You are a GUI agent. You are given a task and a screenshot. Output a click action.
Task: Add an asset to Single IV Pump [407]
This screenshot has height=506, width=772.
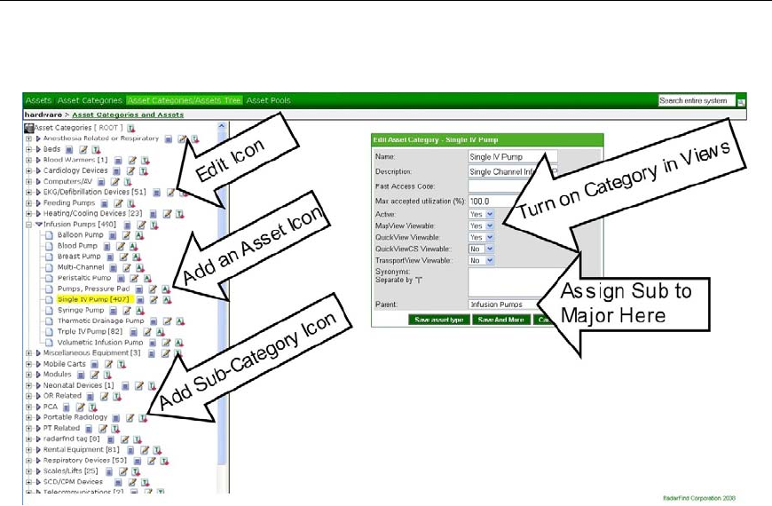click(167, 299)
